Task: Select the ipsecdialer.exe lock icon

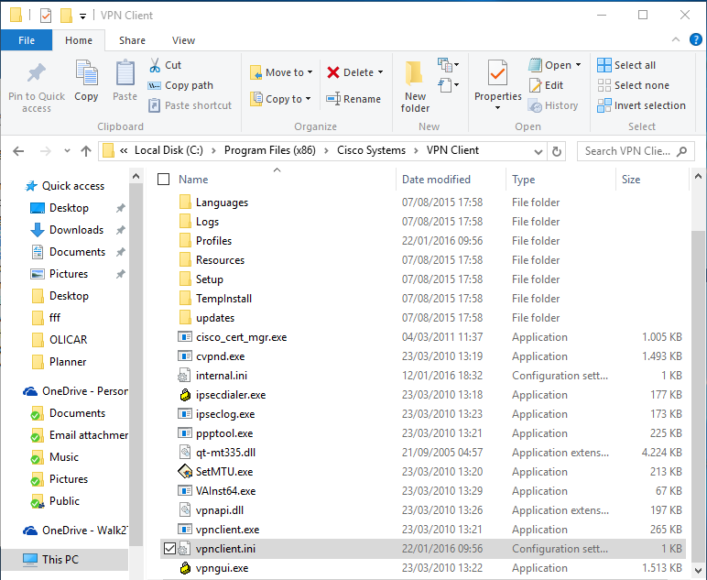Action: (x=185, y=395)
